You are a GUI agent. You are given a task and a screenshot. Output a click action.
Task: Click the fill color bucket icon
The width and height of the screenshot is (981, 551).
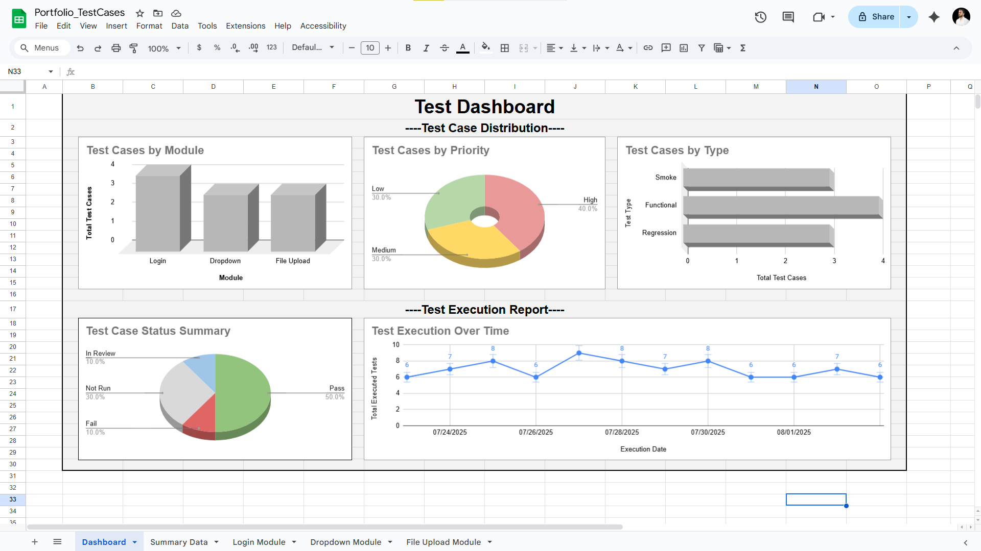[x=485, y=47]
